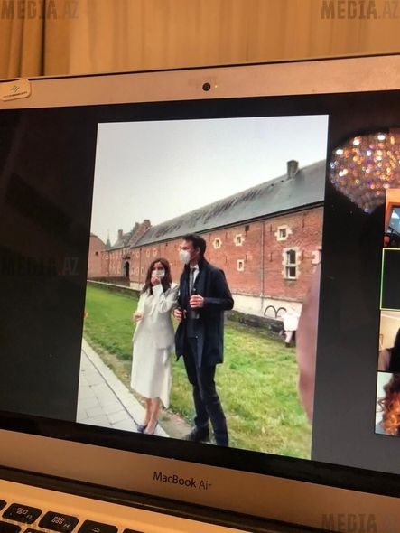Open the participant thumbnail with curly red hair

[x=388, y=403]
